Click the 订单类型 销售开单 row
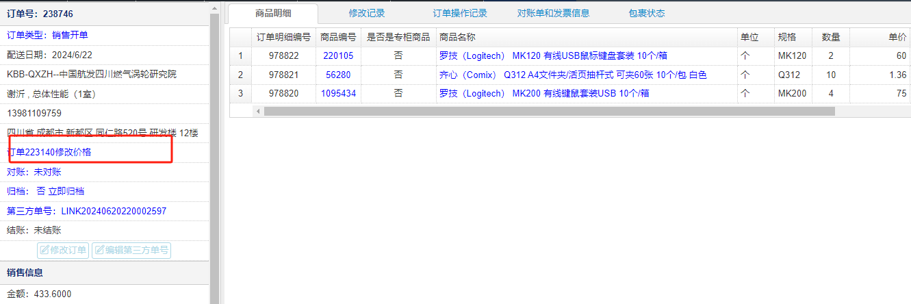911x304 pixels. [105, 35]
